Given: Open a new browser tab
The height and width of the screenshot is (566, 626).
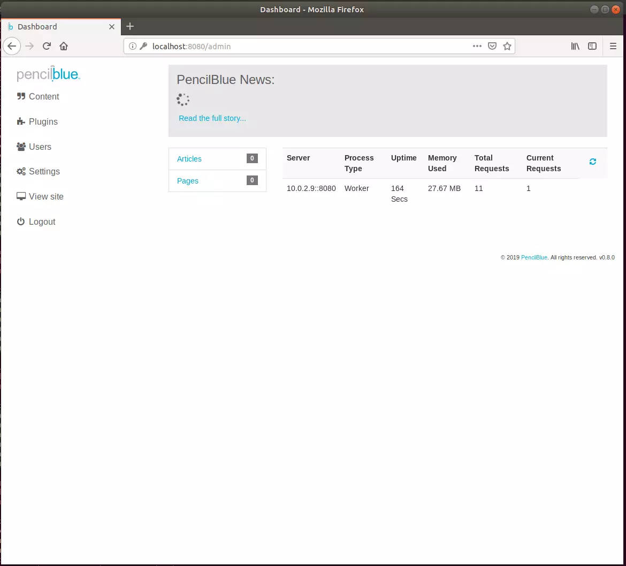Looking at the screenshot, I should tap(130, 26).
